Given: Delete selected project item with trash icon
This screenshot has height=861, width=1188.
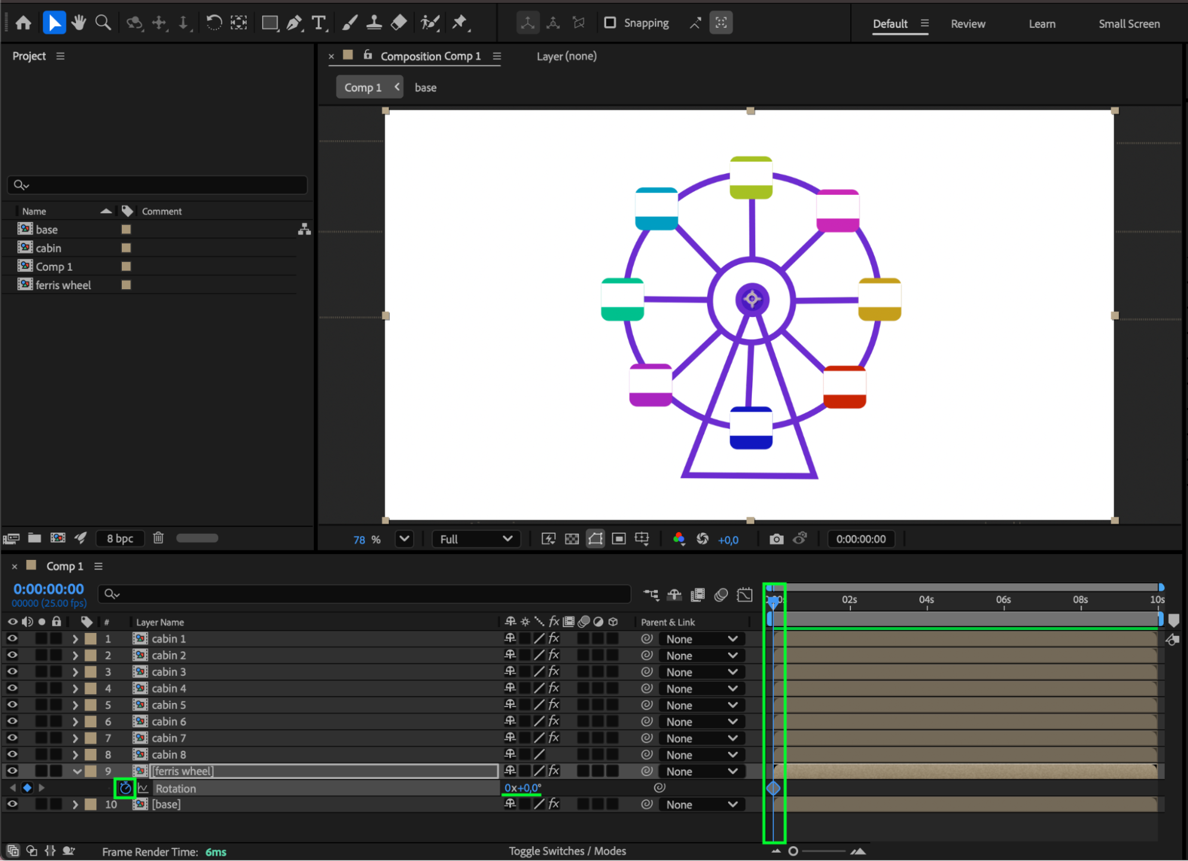Looking at the screenshot, I should click(x=158, y=538).
